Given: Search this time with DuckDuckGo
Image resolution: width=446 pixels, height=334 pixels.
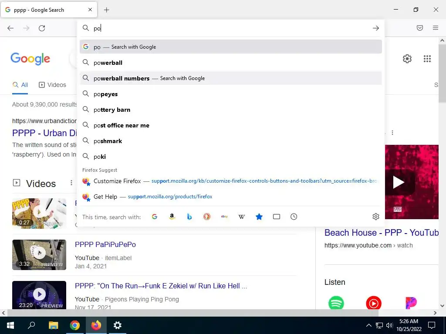Looking at the screenshot, I should [x=207, y=217].
